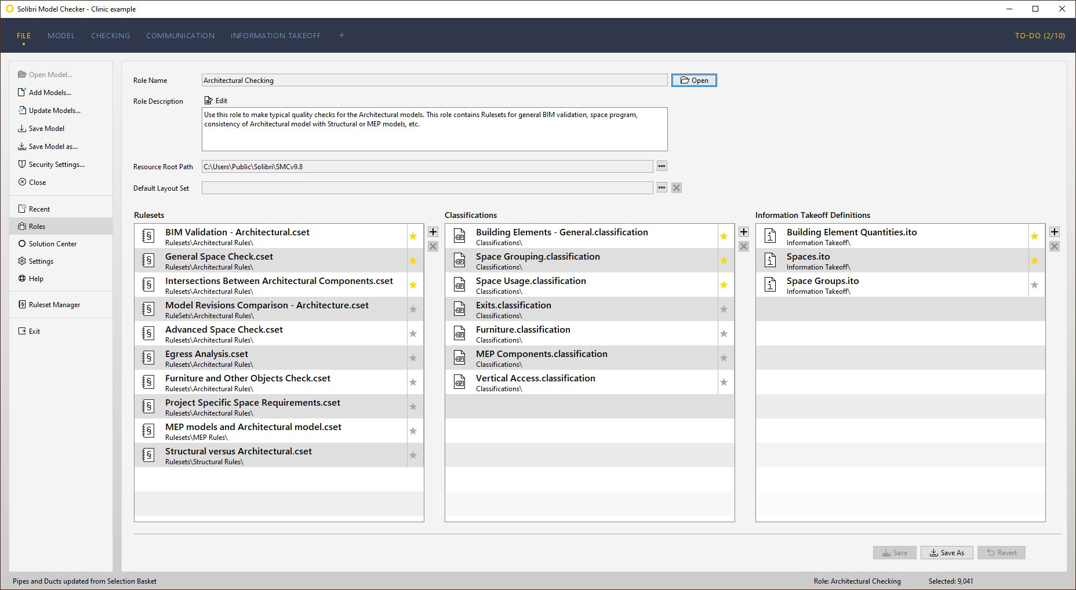This screenshot has width=1076, height=590.
Task: Click the classification icon for Space Grouping.classification
Action: pos(460,260)
